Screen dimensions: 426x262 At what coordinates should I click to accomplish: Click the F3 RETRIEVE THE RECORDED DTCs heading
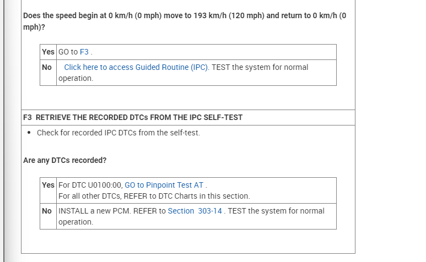(133, 117)
